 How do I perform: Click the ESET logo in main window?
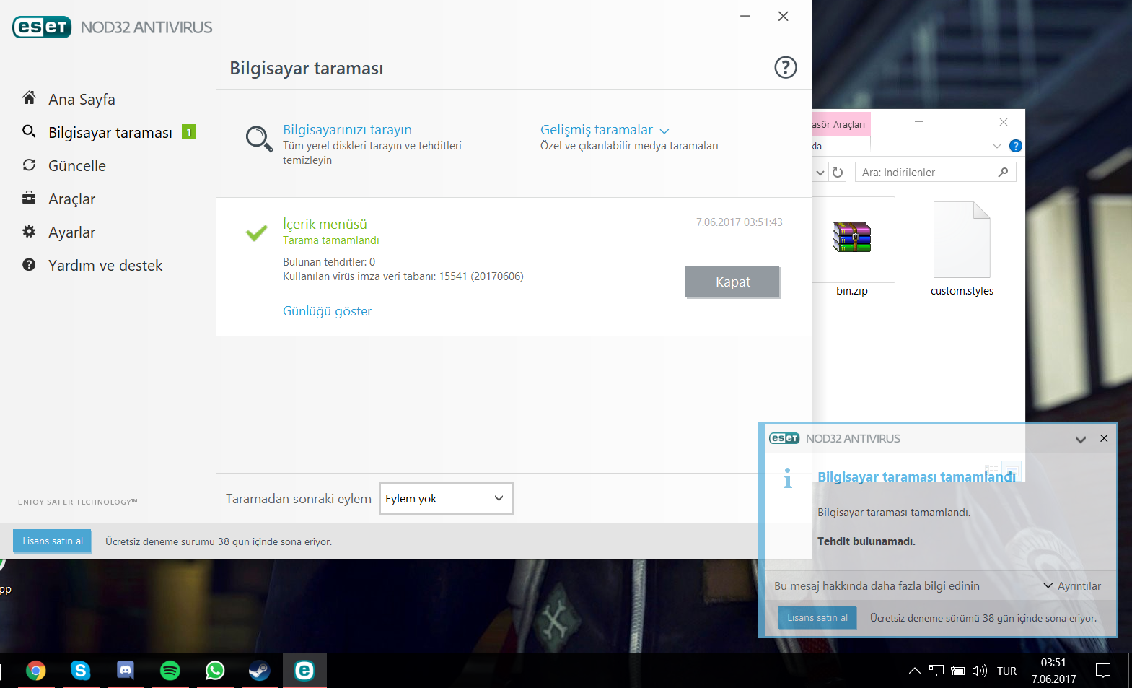coord(42,27)
